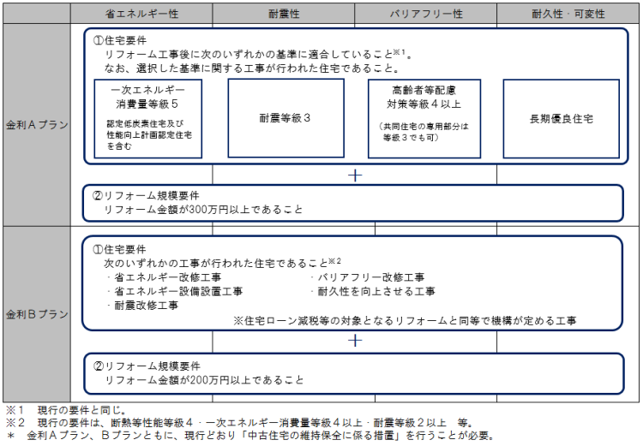Click the note 住宅ローン減税等の対象となるリフォーム

[405, 321]
